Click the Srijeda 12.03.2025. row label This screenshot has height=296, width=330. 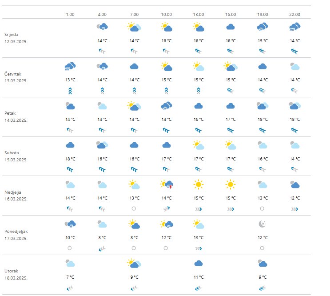pos(18,38)
